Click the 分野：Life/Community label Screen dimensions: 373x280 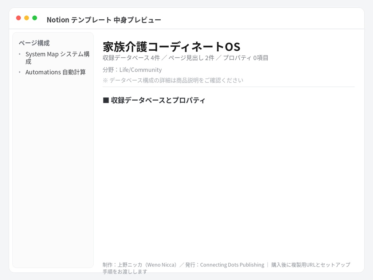(132, 70)
